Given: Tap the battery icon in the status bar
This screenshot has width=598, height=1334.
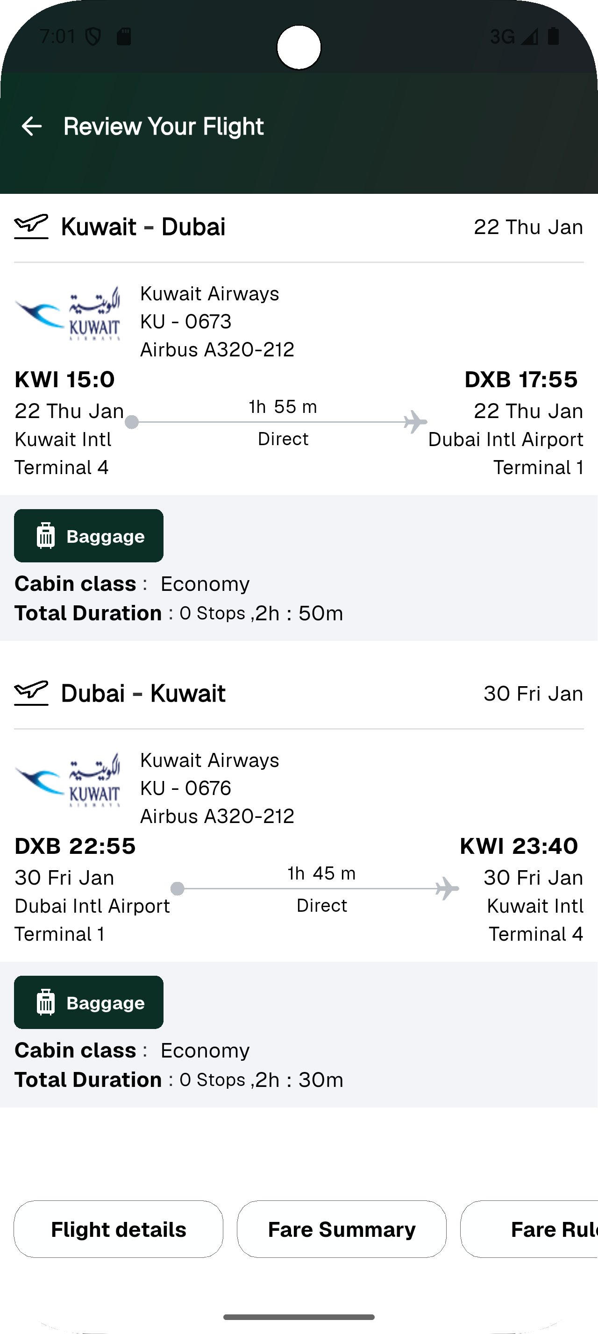Looking at the screenshot, I should click(x=553, y=36).
